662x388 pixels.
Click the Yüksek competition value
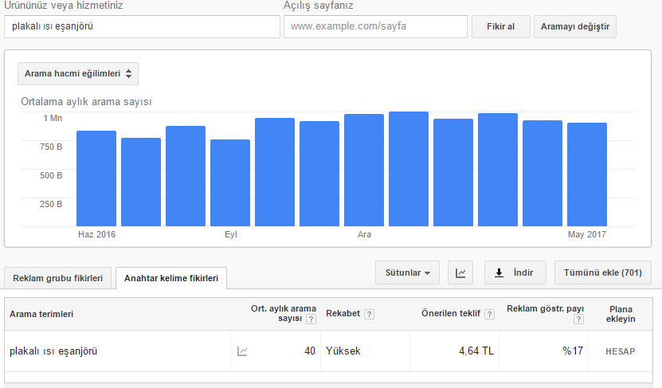pyautogui.click(x=343, y=351)
